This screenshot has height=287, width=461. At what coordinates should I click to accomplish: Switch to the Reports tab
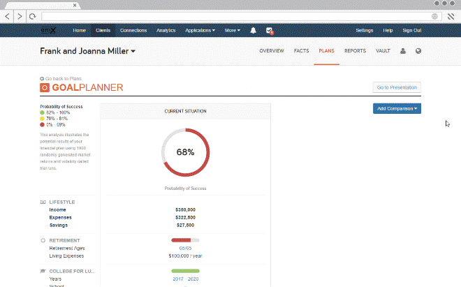tap(355, 51)
